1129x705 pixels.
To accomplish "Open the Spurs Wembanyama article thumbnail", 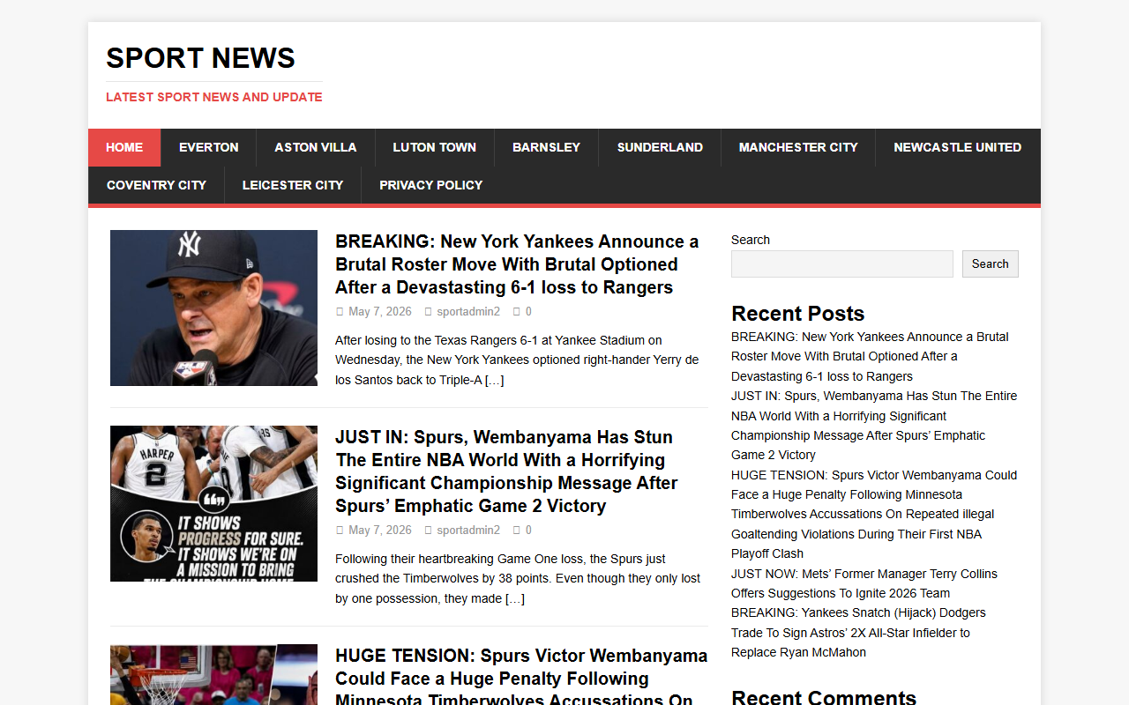I will (213, 503).
